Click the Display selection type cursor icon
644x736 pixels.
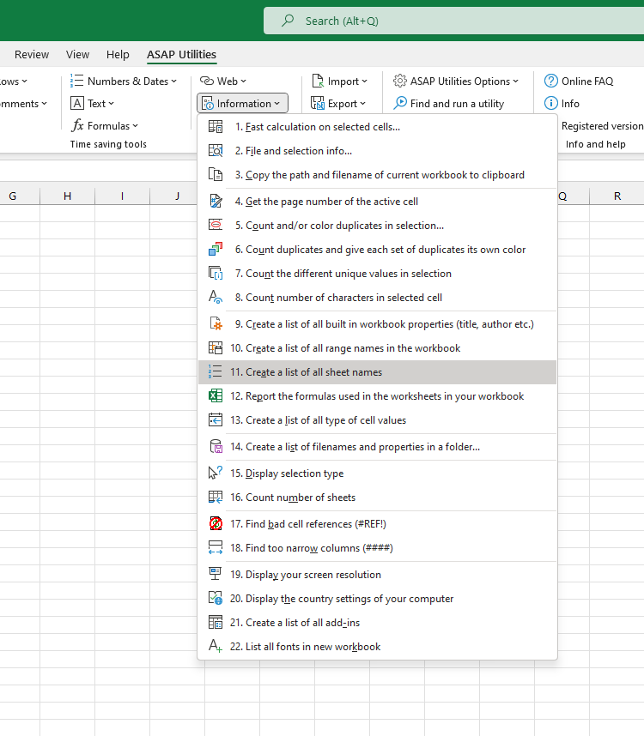tap(216, 474)
